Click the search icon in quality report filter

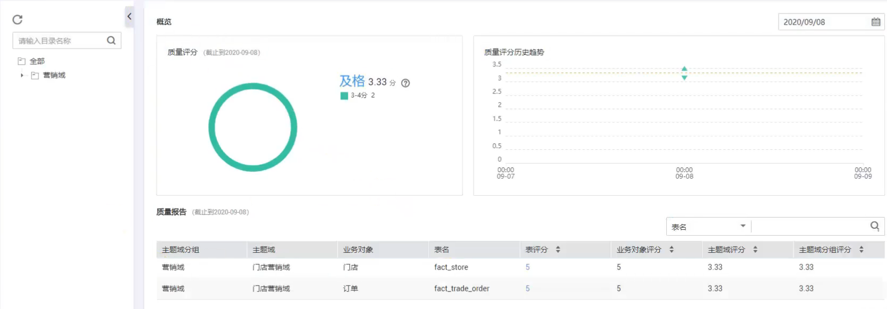[875, 226]
